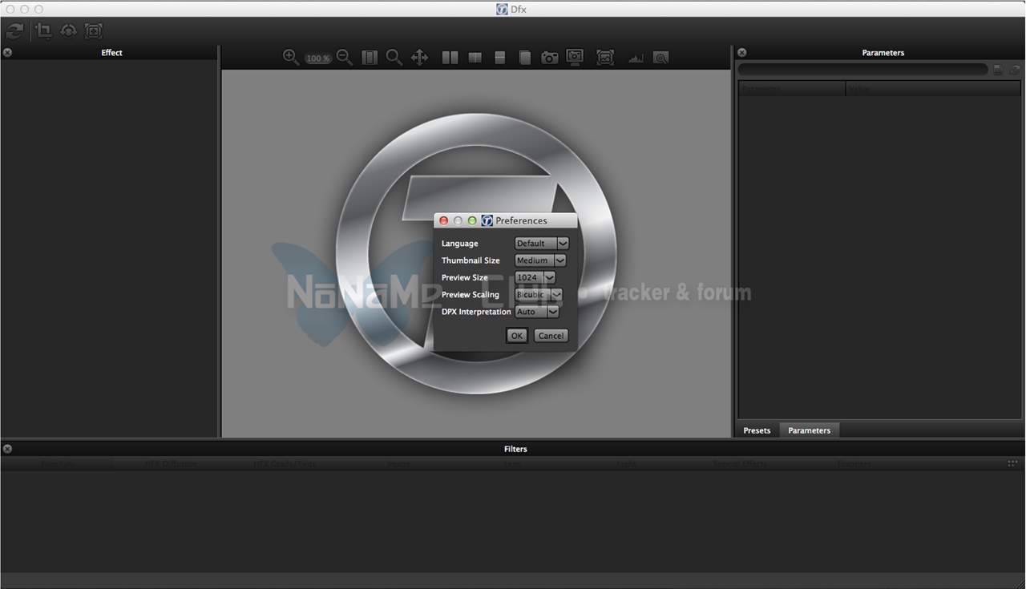Confirm preferences with OK
The height and width of the screenshot is (589, 1026).
tap(516, 336)
